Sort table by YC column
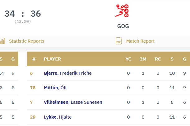The width and height of the screenshot is (190, 126). pyautogui.click(x=128, y=59)
